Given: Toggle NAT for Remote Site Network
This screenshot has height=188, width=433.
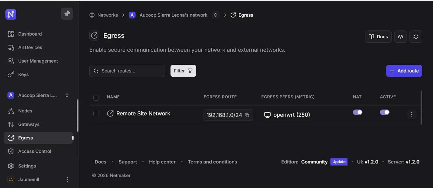Looking at the screenshot, I should (357, 112).
